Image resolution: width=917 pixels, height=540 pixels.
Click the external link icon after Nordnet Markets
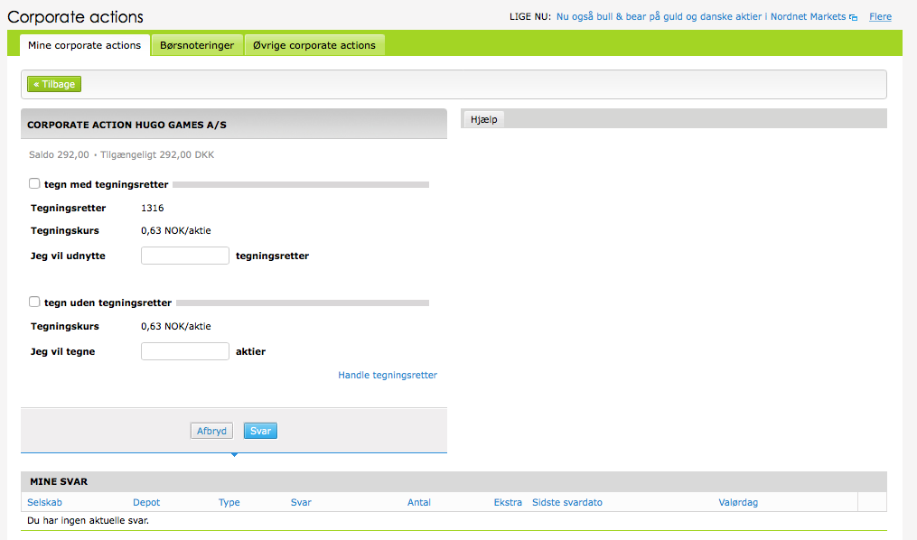pos(853,17)
